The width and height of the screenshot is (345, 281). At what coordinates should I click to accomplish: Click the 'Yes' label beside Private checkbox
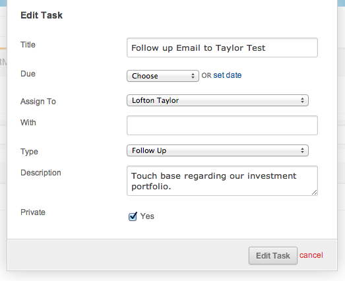[x=147, y=216]
